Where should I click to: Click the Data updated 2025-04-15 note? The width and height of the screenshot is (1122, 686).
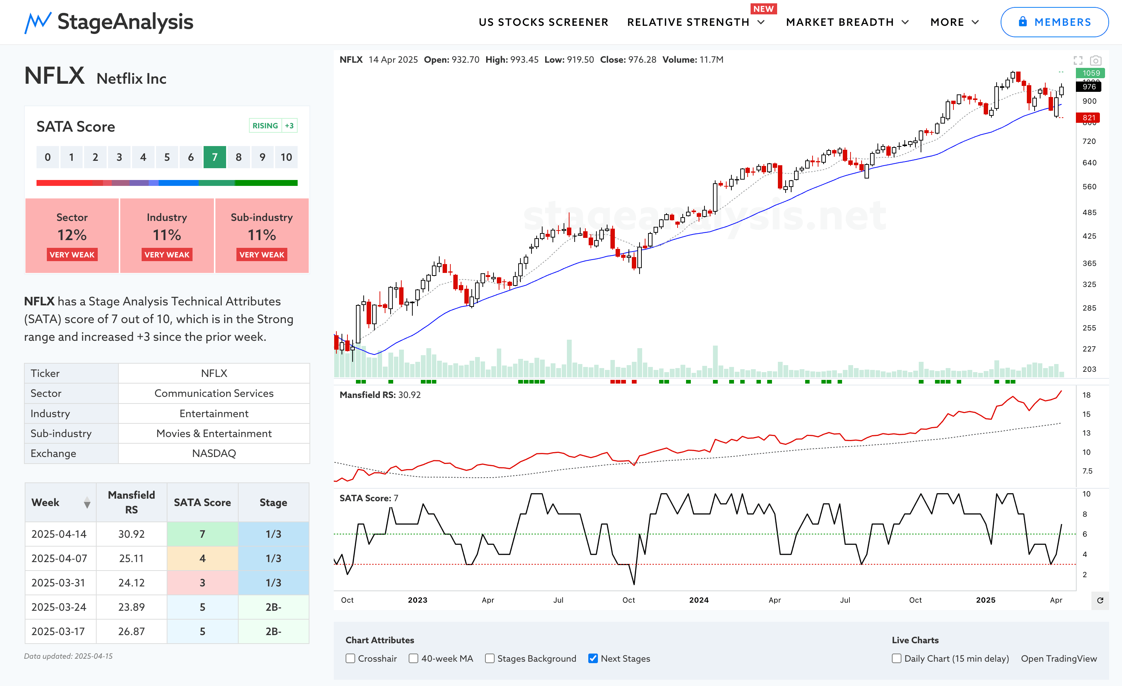pos(68,656)
